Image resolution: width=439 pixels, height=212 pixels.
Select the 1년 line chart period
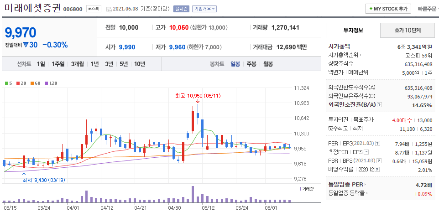pyautogui.click(x=94, y=64)
